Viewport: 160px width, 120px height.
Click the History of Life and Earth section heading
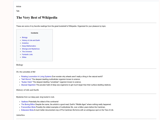(x=28, y=90)
